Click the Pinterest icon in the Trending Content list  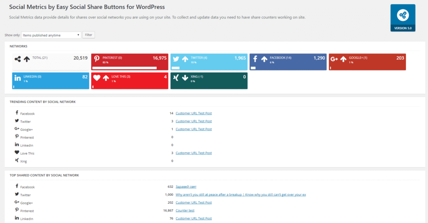(17, 136)
